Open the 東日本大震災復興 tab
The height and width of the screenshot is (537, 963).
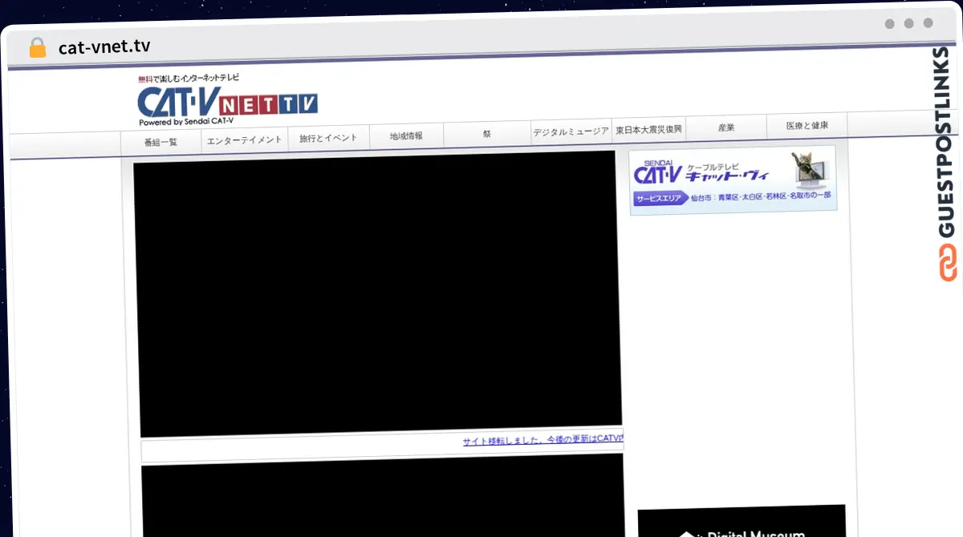tap(648, 130)
